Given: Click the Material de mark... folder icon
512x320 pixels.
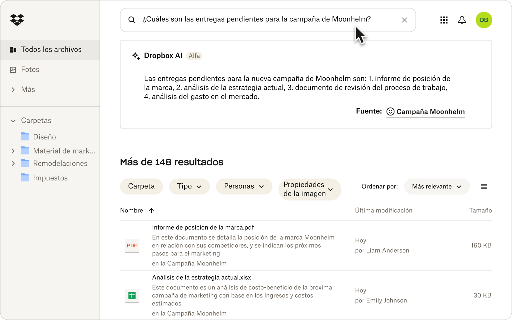Looking at the screenshot, I should click(25, 150).
